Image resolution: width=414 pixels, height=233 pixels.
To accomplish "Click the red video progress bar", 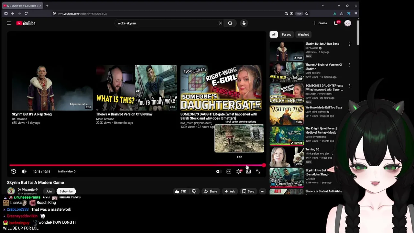I will tap(136, 165).
